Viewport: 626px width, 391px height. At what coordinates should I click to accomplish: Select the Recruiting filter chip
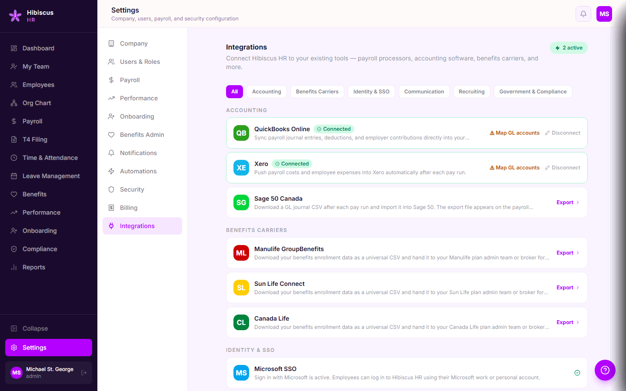point(472,92)
